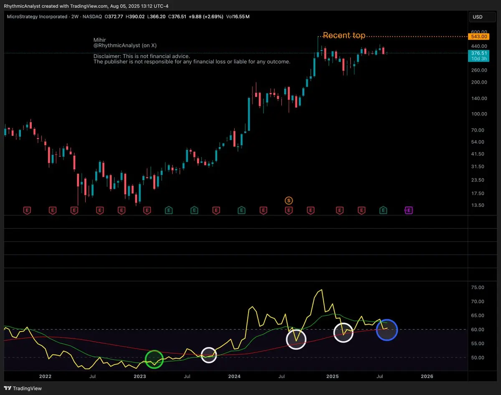Viewport: 501px width, 395px height.
Task: Select the Recent top text annotation
Action: coord(344,35)
